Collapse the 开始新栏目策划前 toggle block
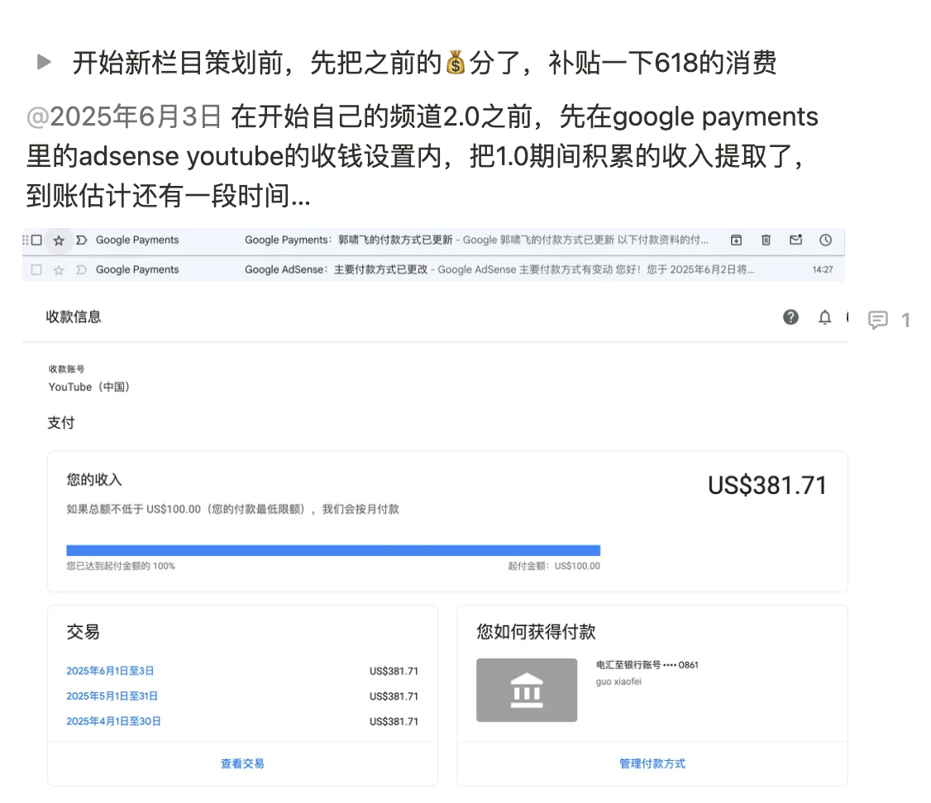Image resolution: width=931 pixels, height=803 pixels. [x=45, y=62]
